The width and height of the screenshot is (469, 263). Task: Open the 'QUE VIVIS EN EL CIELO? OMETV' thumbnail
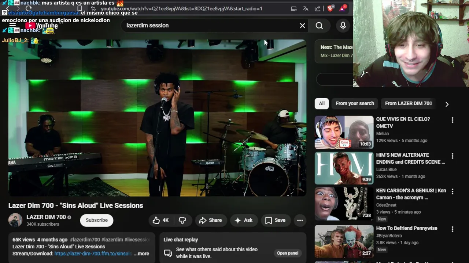(344, 132)
